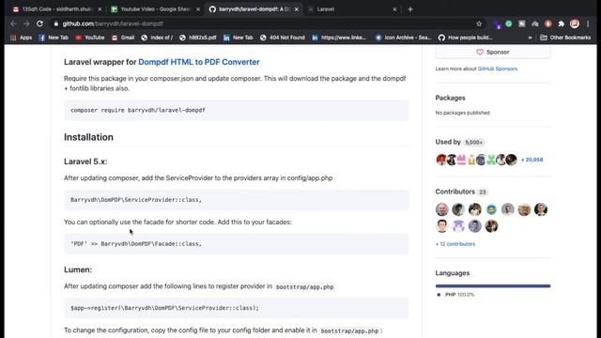
Task: Click the Languages percentage bar
Action: tap(493, 285)
